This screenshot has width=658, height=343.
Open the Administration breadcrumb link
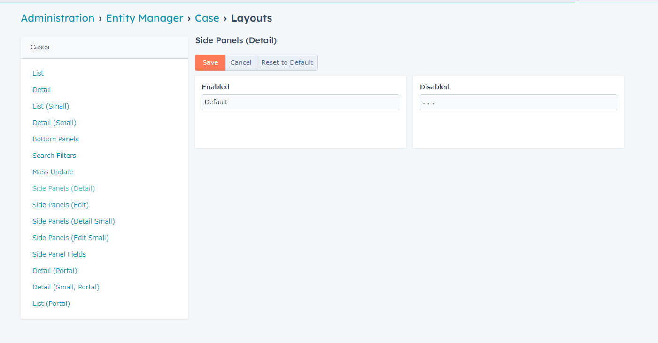point(58,18)
